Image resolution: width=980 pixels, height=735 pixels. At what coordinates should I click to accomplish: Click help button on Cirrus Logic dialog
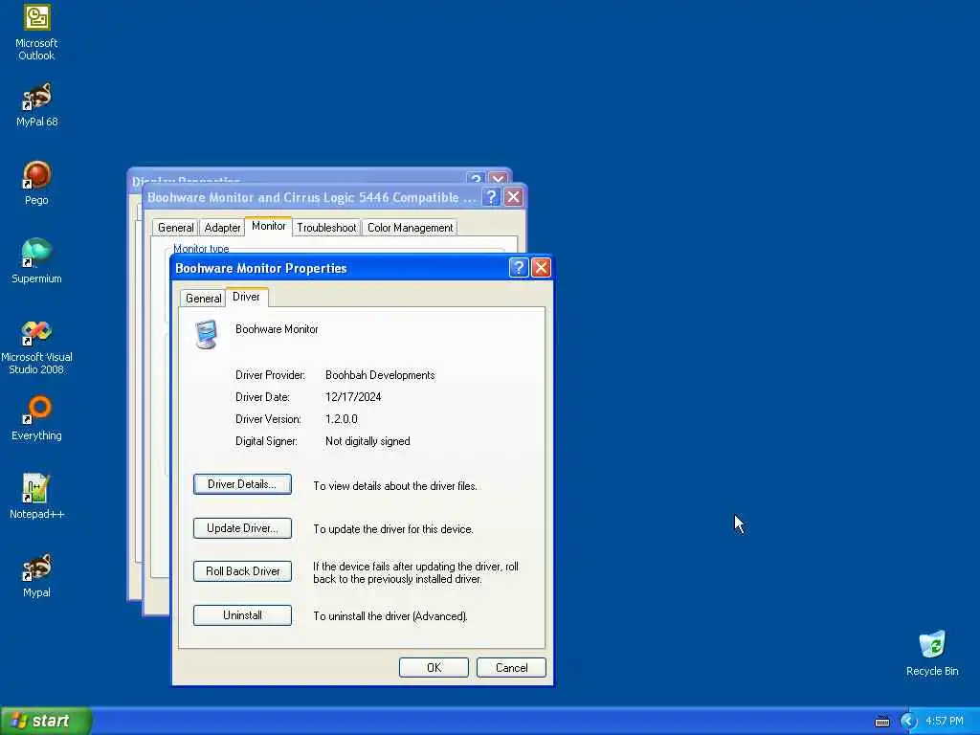[491, 197]
